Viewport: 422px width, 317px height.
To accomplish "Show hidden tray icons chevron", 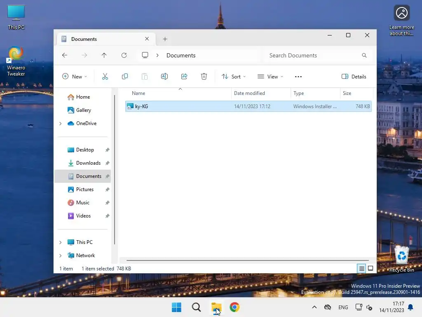I will click(314, 307).
